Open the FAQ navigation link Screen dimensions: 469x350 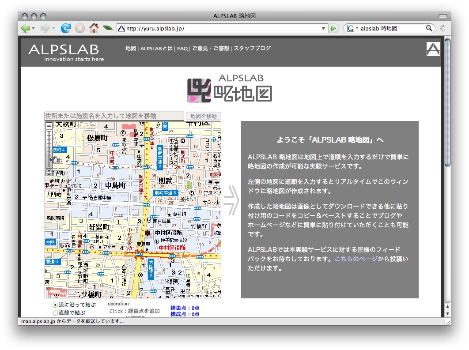pos(182,49)
